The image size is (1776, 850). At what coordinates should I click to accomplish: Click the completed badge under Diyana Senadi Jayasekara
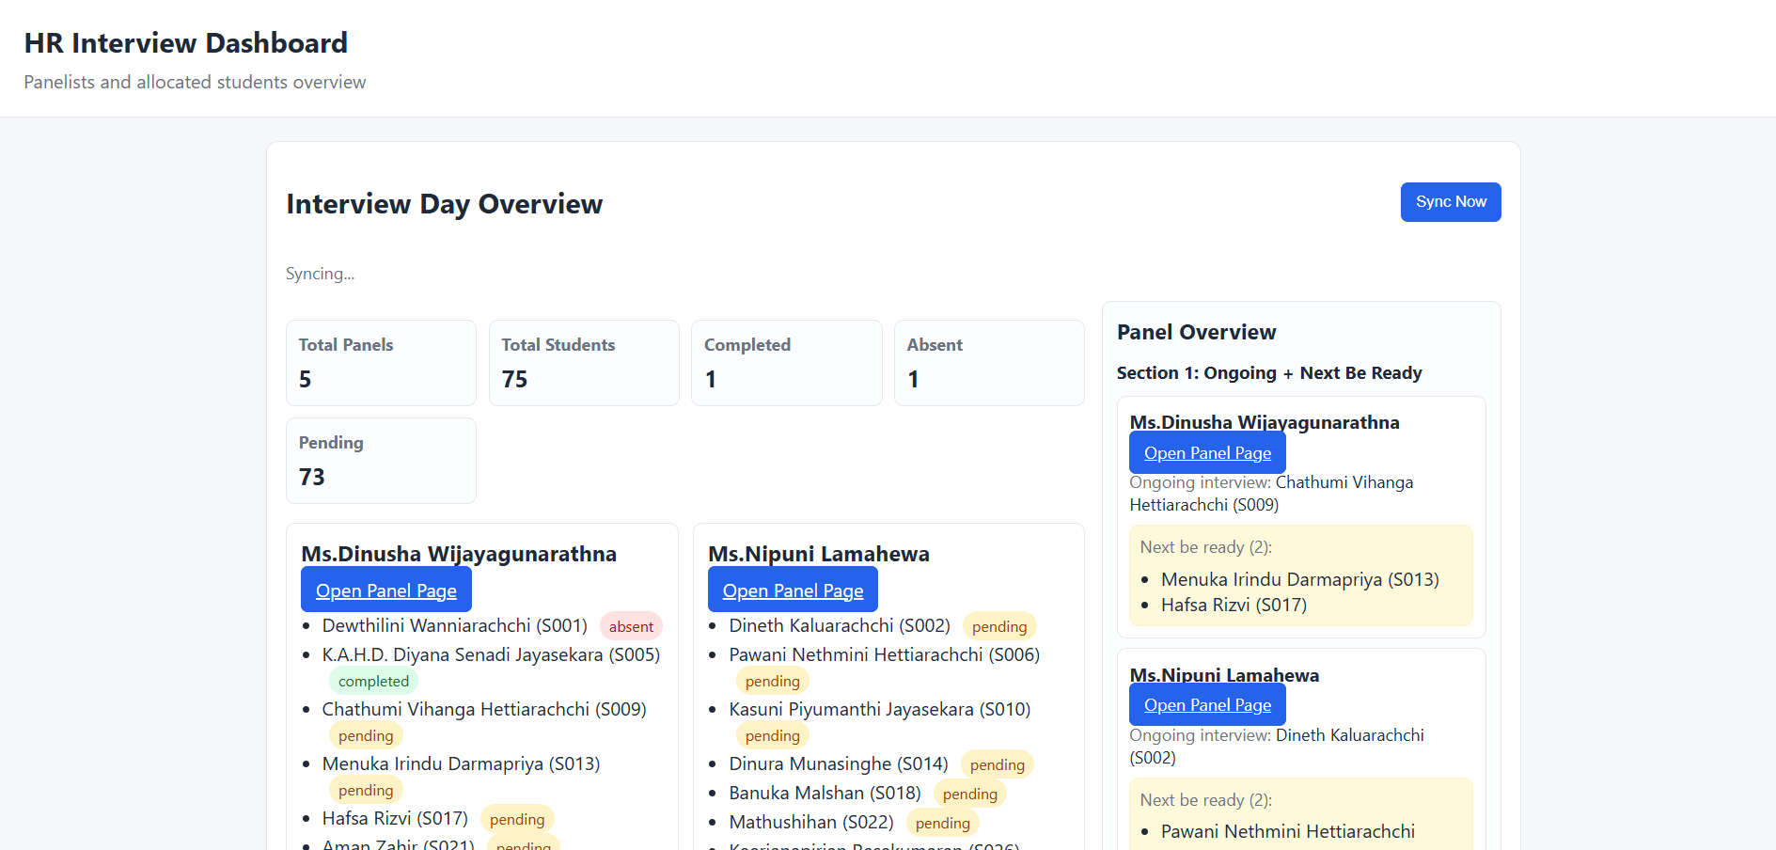[x=373, y=682]
